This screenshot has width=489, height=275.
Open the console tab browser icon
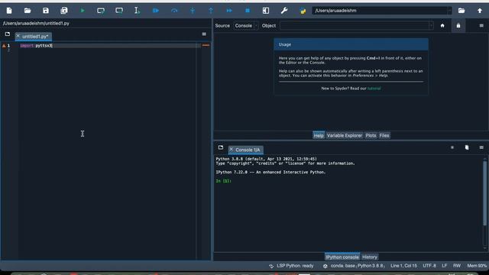pyautogui.click(x=221, y=147)
